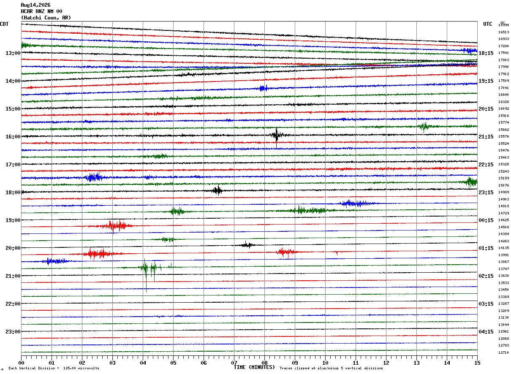Click the 04:15 UTC time label
511x374 pixels.
pyautogui.click(x=486, y=332)
